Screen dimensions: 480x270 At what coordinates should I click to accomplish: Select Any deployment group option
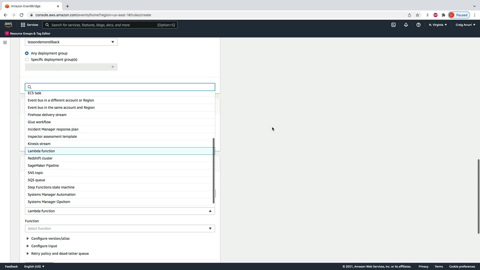click(27, 53)
